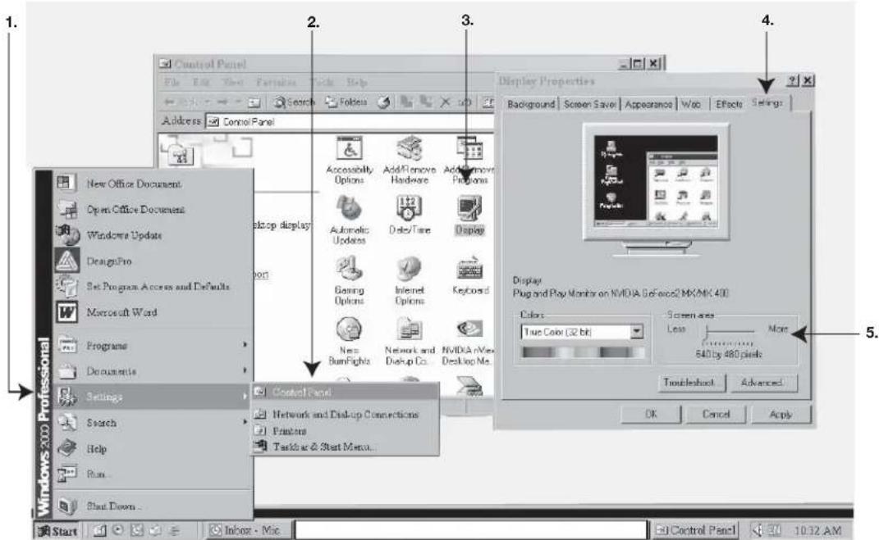Image resolution: width=879 pixels, height=540 pixels.
Task: Open Help from Start menu
Action: pyautogui.click(x=153, y=447)
